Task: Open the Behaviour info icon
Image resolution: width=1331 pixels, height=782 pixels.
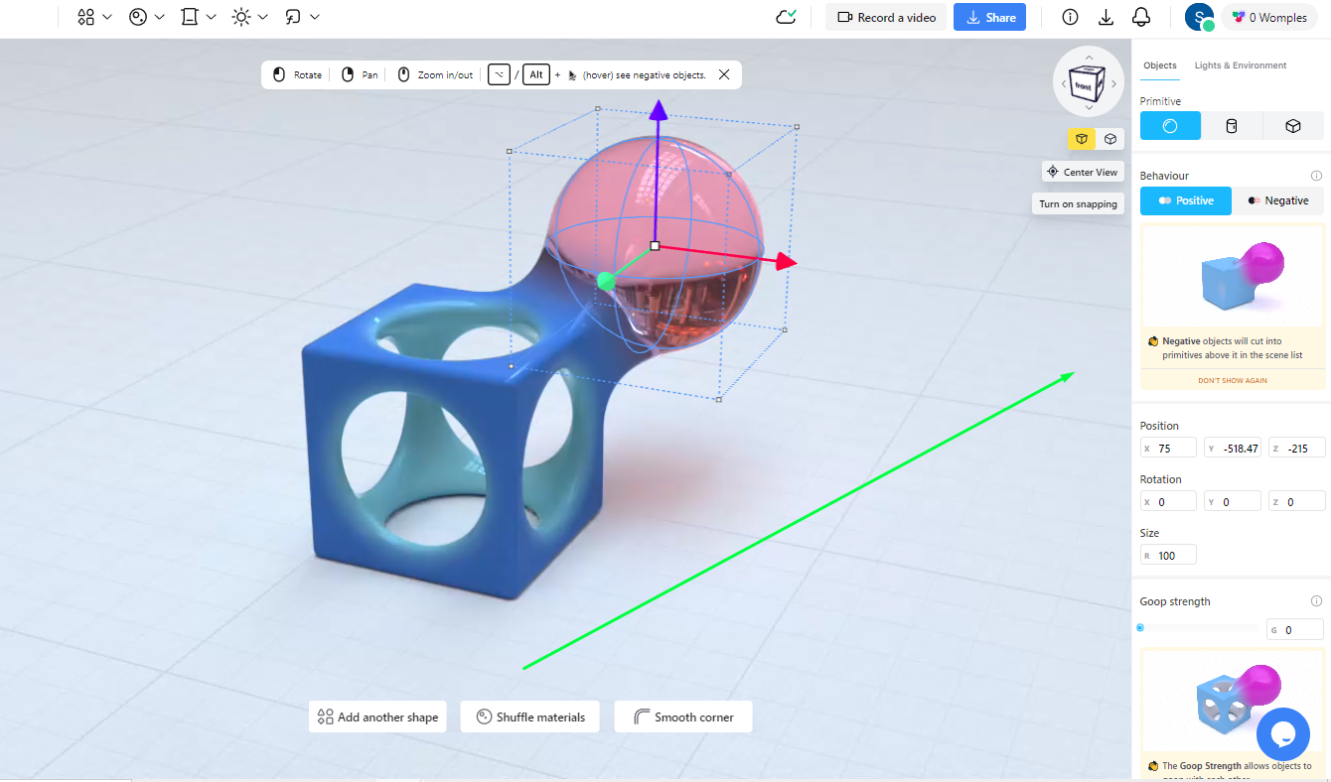Action: coord(1317,176)
